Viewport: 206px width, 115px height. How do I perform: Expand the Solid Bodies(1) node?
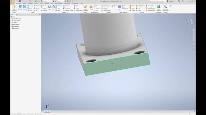click(11, 19)
